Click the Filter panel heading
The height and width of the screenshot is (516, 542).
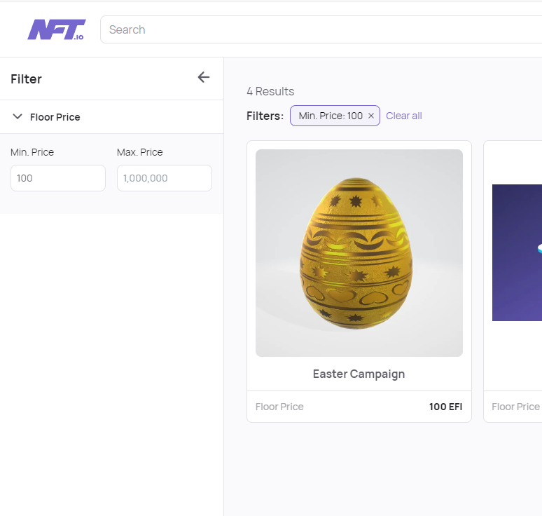(x=27, y=79)
